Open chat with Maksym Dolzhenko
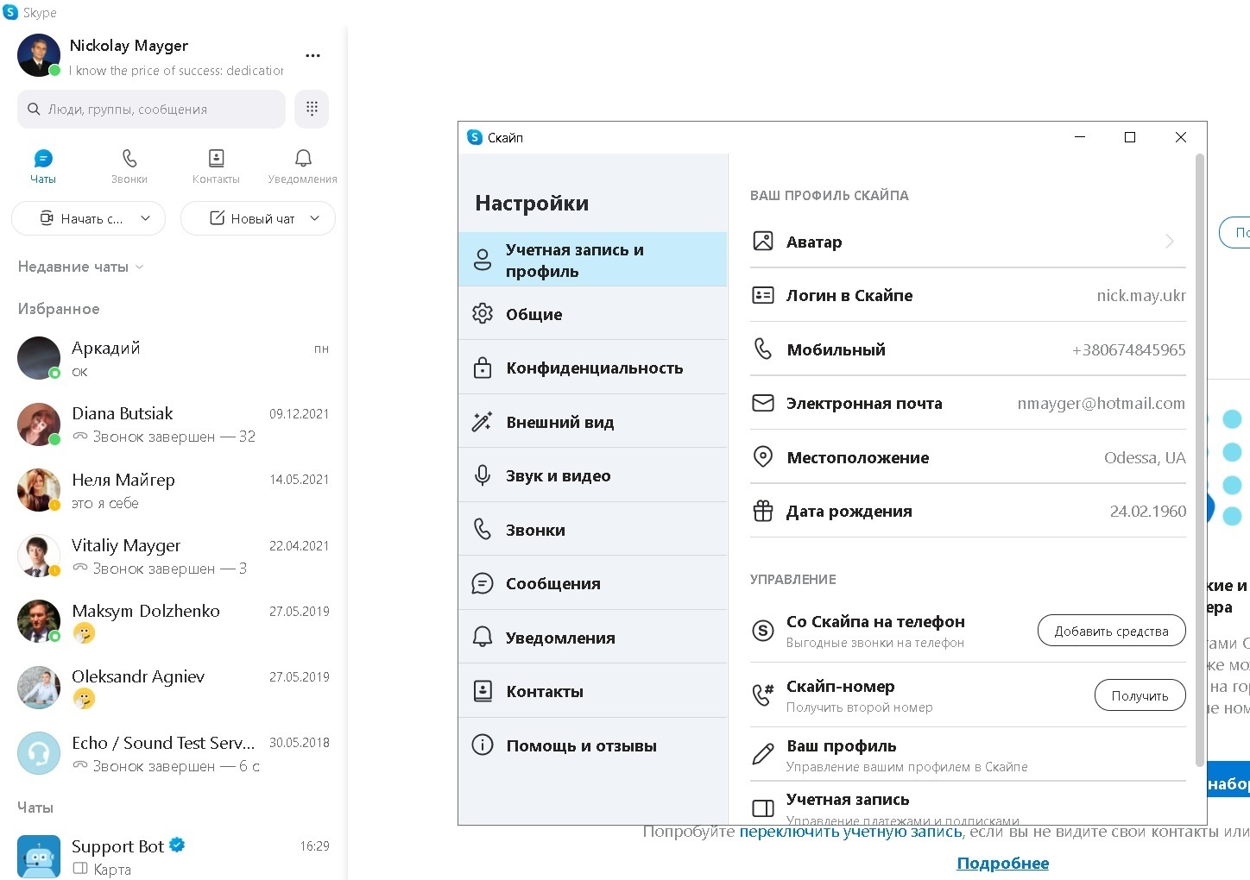The width and height of the screenshot is (1250, 880). pyautogui.click(x=174, y=621)
